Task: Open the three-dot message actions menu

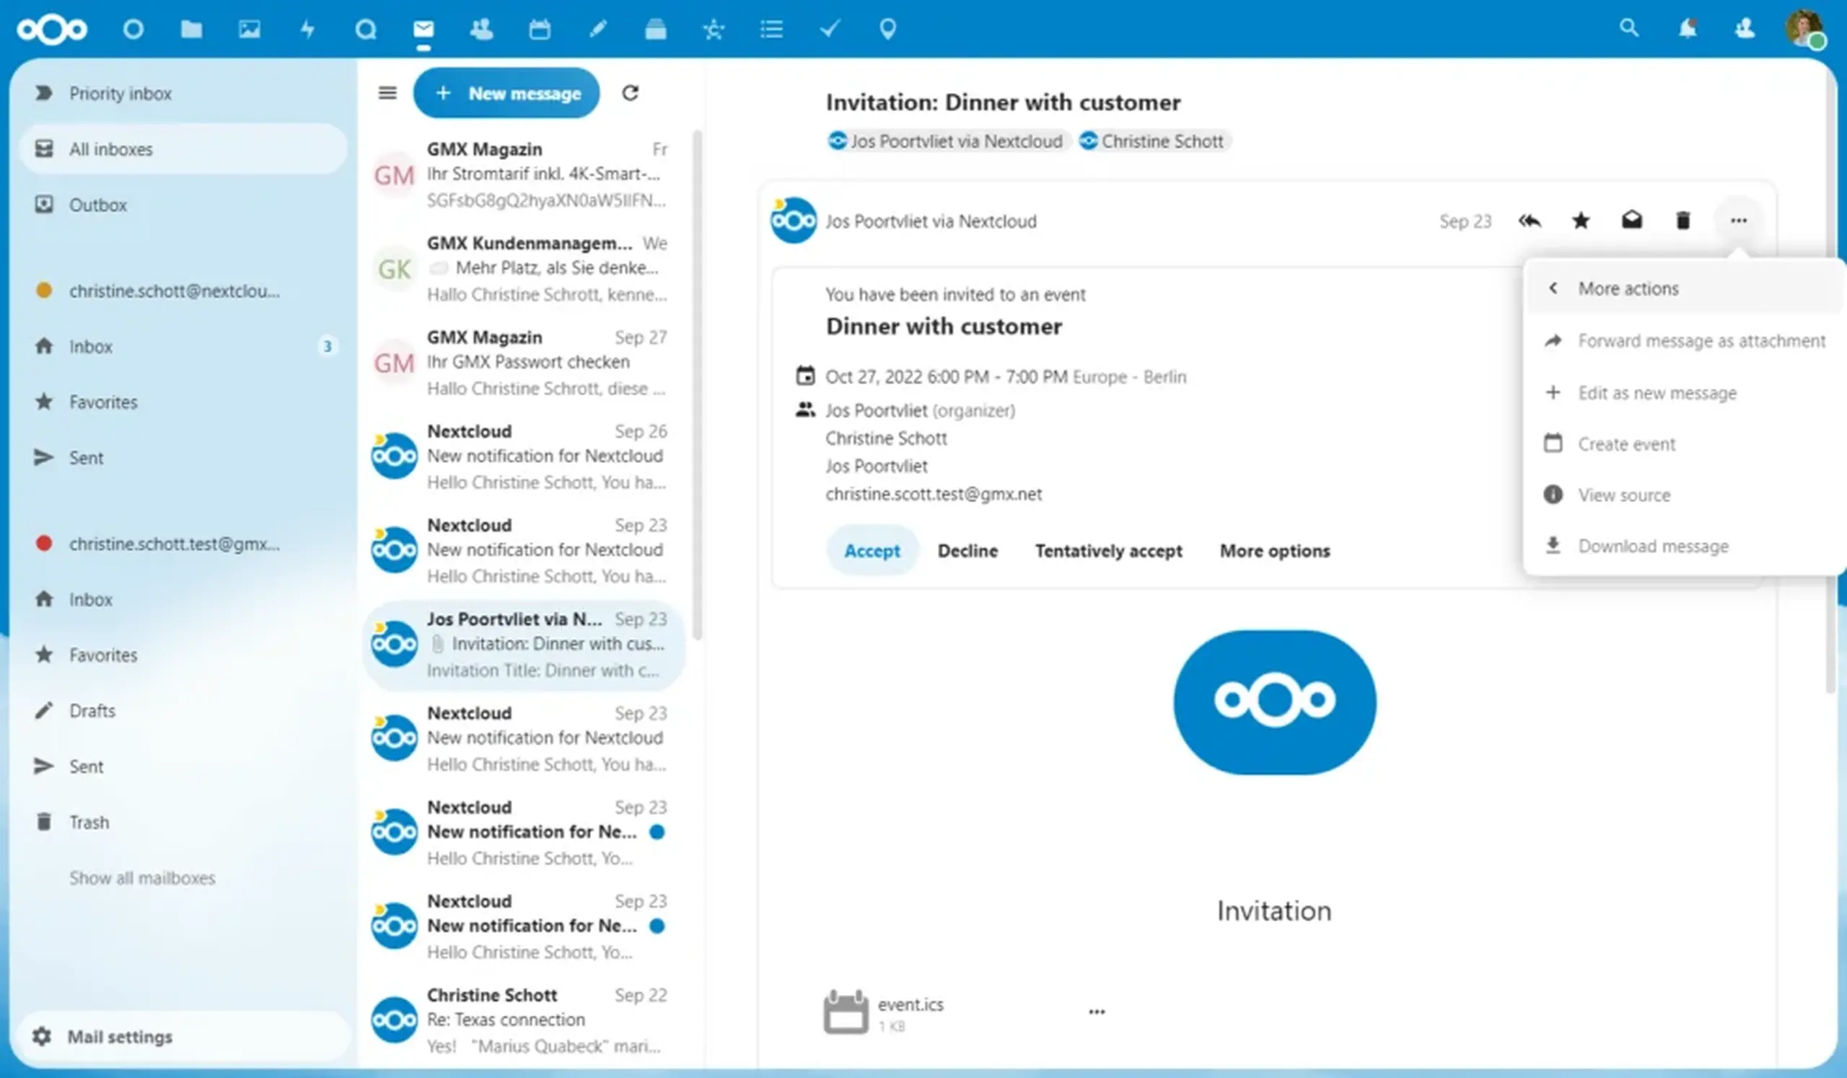Action: (1739, 221)
